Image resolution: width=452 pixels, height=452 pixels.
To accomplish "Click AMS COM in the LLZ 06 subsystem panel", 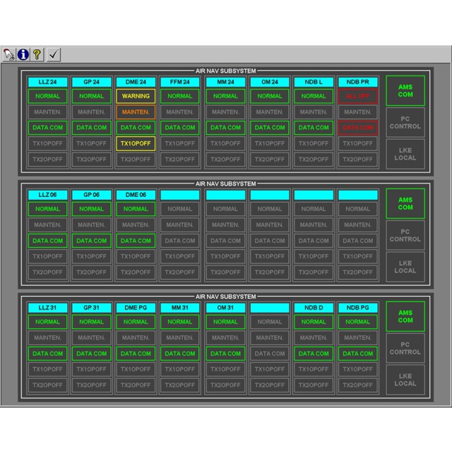I will click(405, 203).
